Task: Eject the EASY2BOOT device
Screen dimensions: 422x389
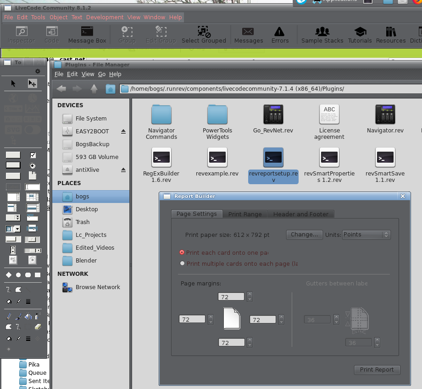Action: [123, 131]
